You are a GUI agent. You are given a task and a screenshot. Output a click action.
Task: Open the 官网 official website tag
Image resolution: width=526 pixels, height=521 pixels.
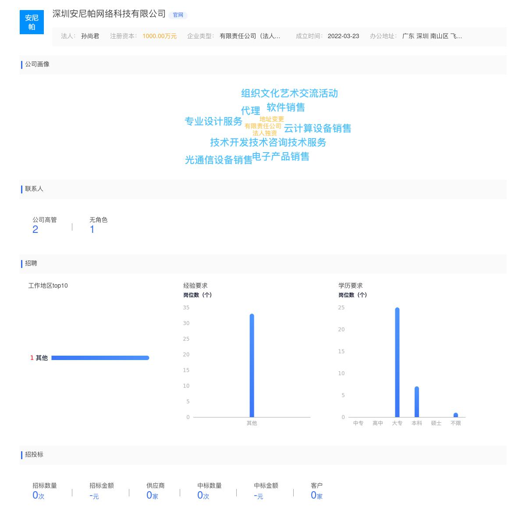tap(178, 15)
